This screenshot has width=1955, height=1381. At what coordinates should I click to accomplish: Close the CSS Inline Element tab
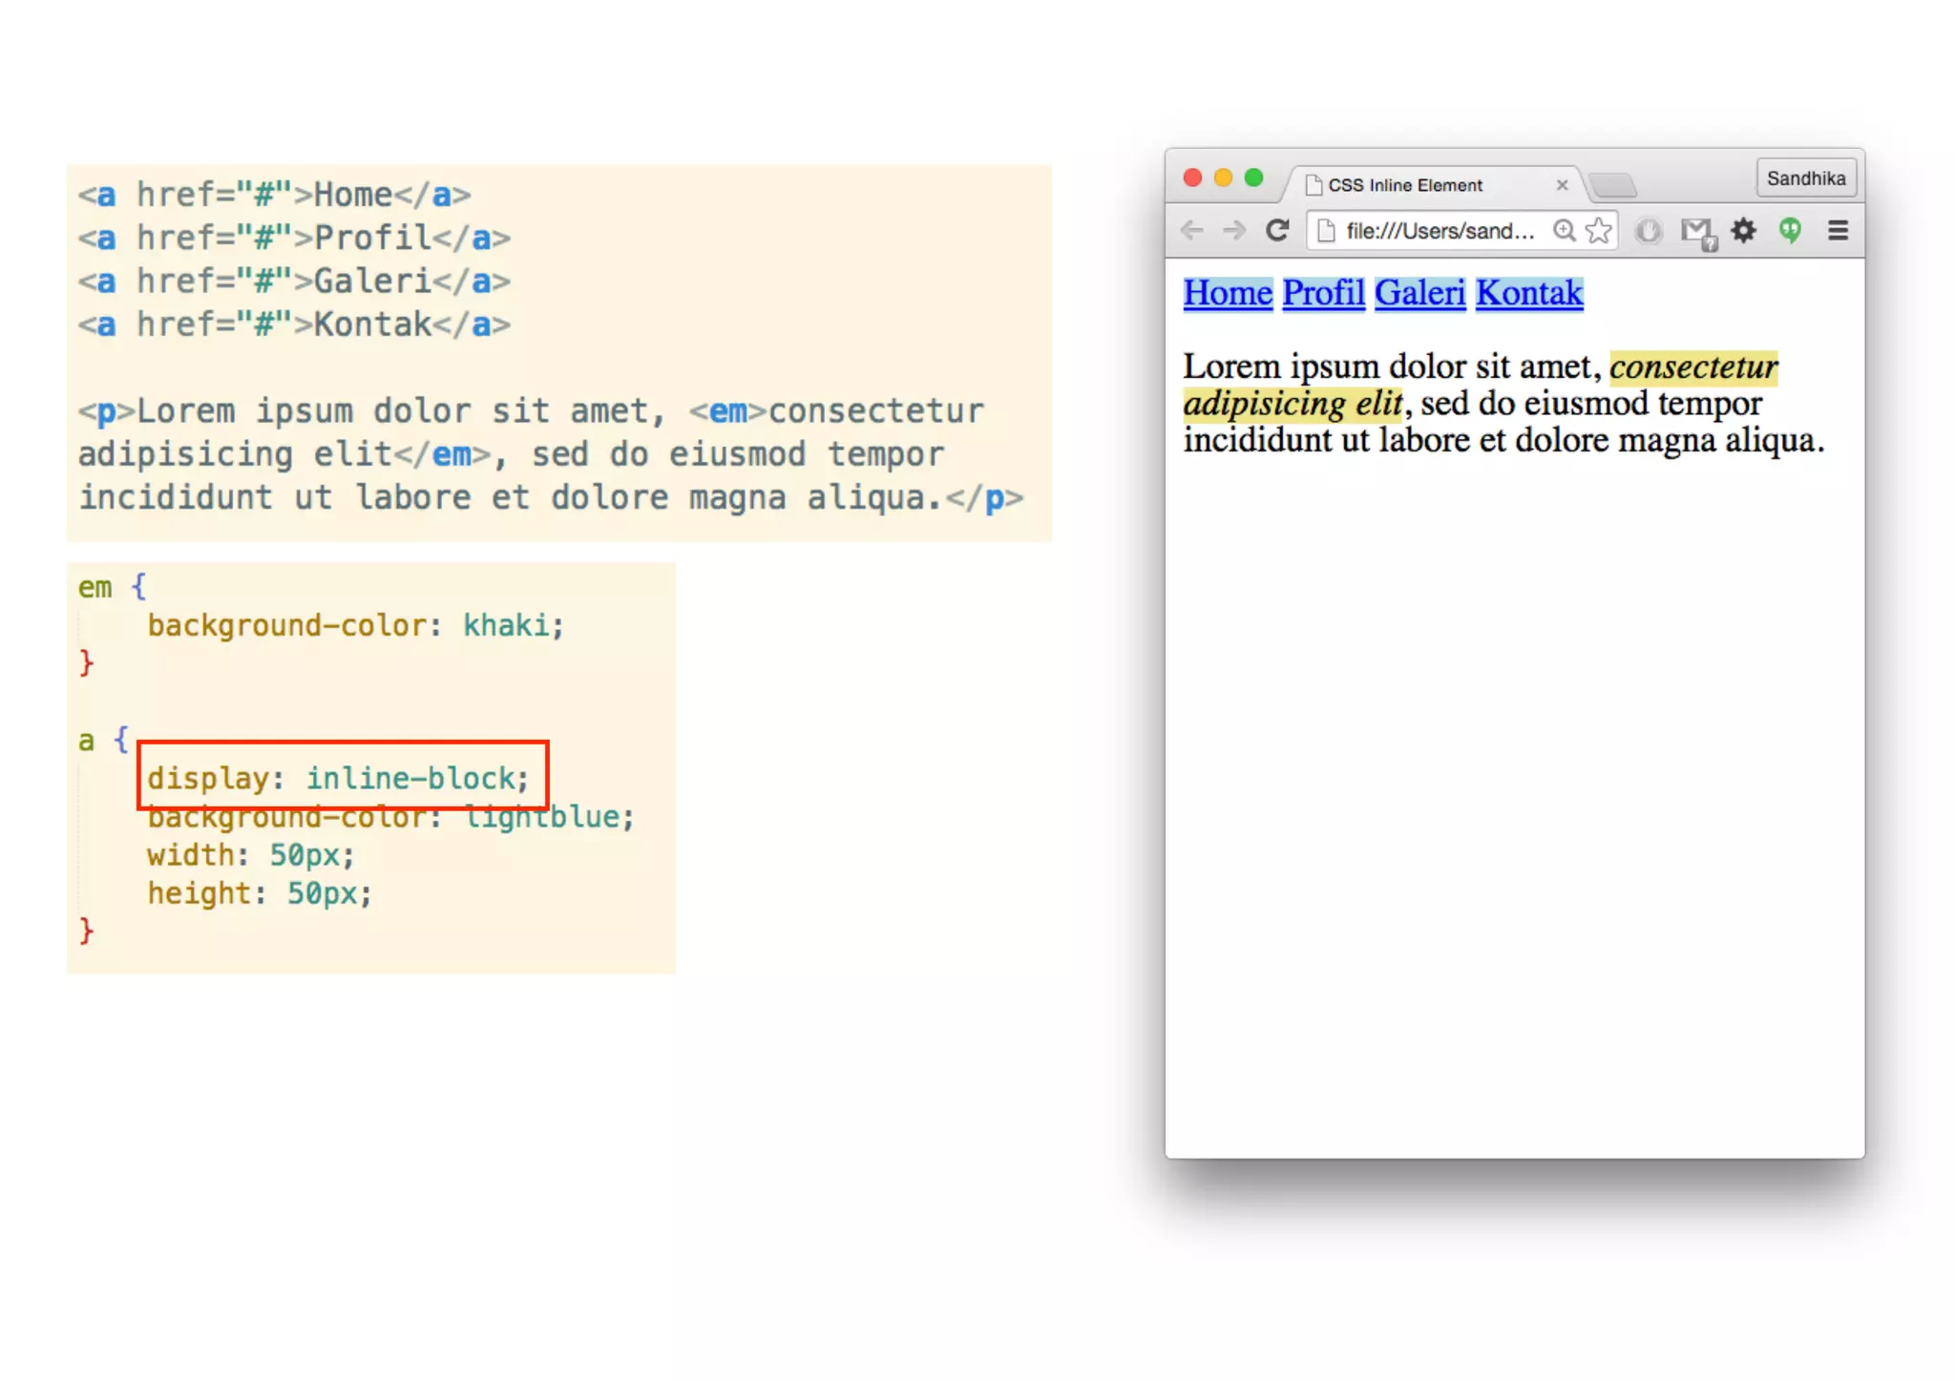1562,185
